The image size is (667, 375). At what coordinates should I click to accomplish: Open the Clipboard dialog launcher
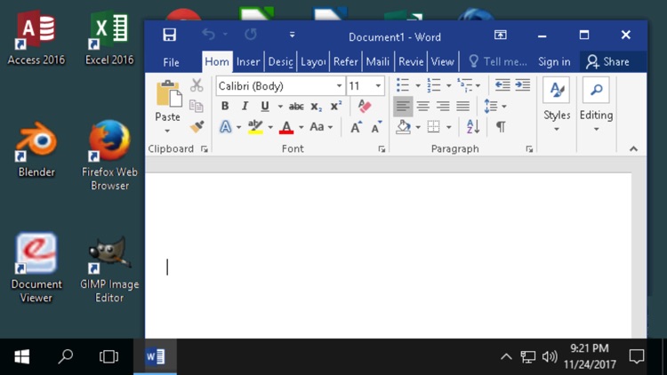tap(205, 148)
